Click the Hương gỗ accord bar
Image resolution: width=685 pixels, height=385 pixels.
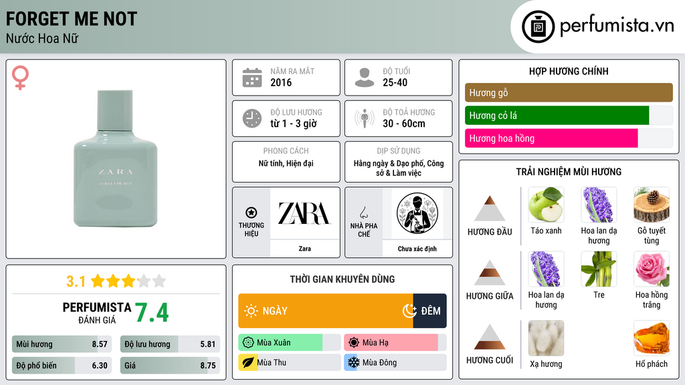(569, 92)
